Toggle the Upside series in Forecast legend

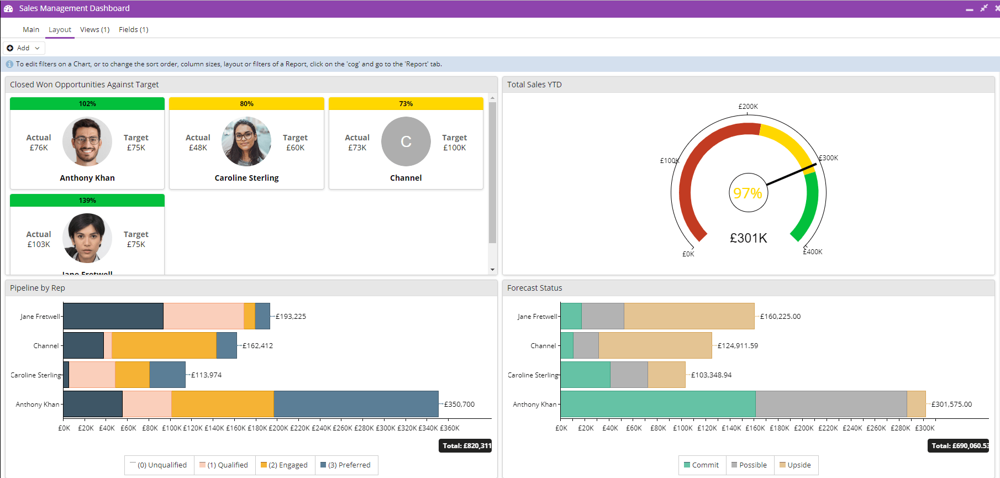(795, 465)
